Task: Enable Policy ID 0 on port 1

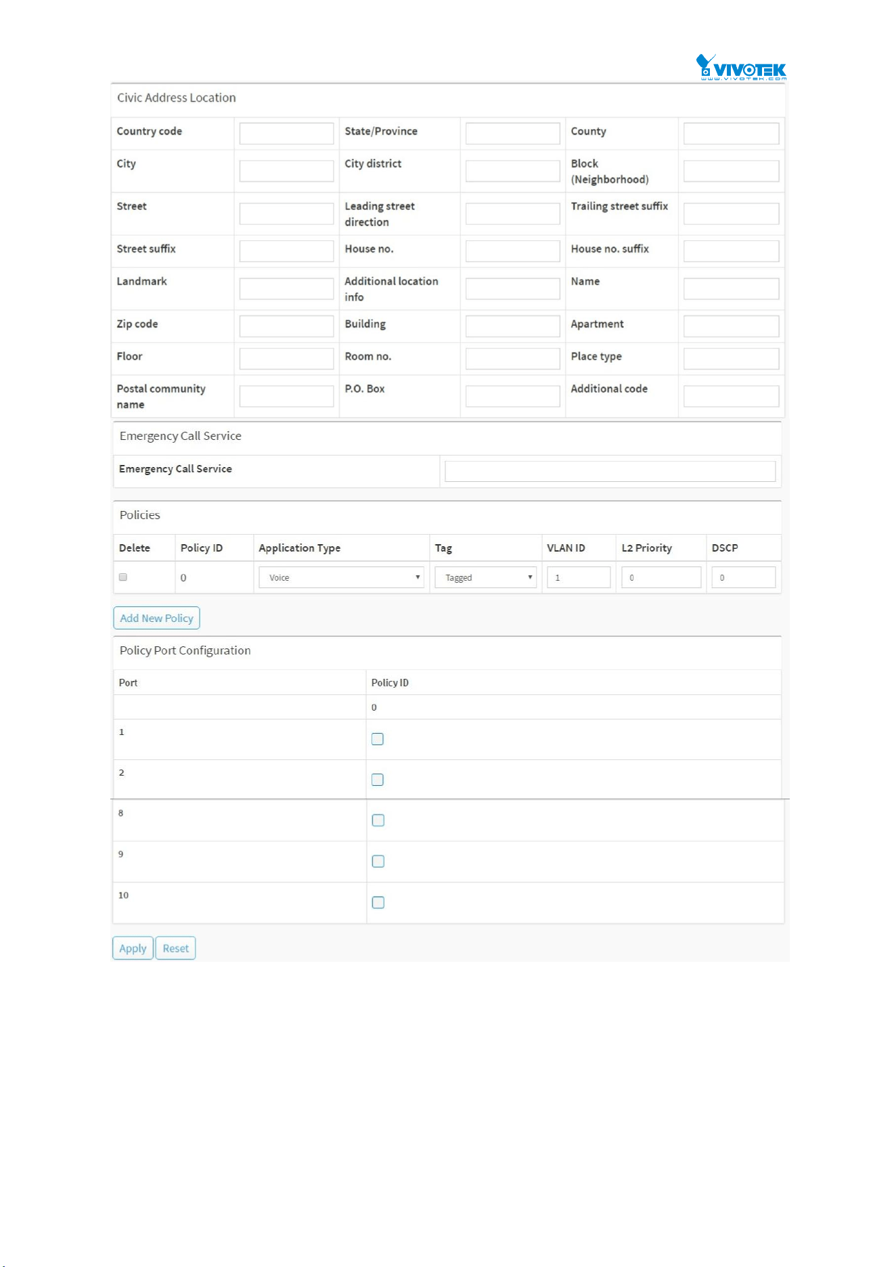Action: coord(378,739)
